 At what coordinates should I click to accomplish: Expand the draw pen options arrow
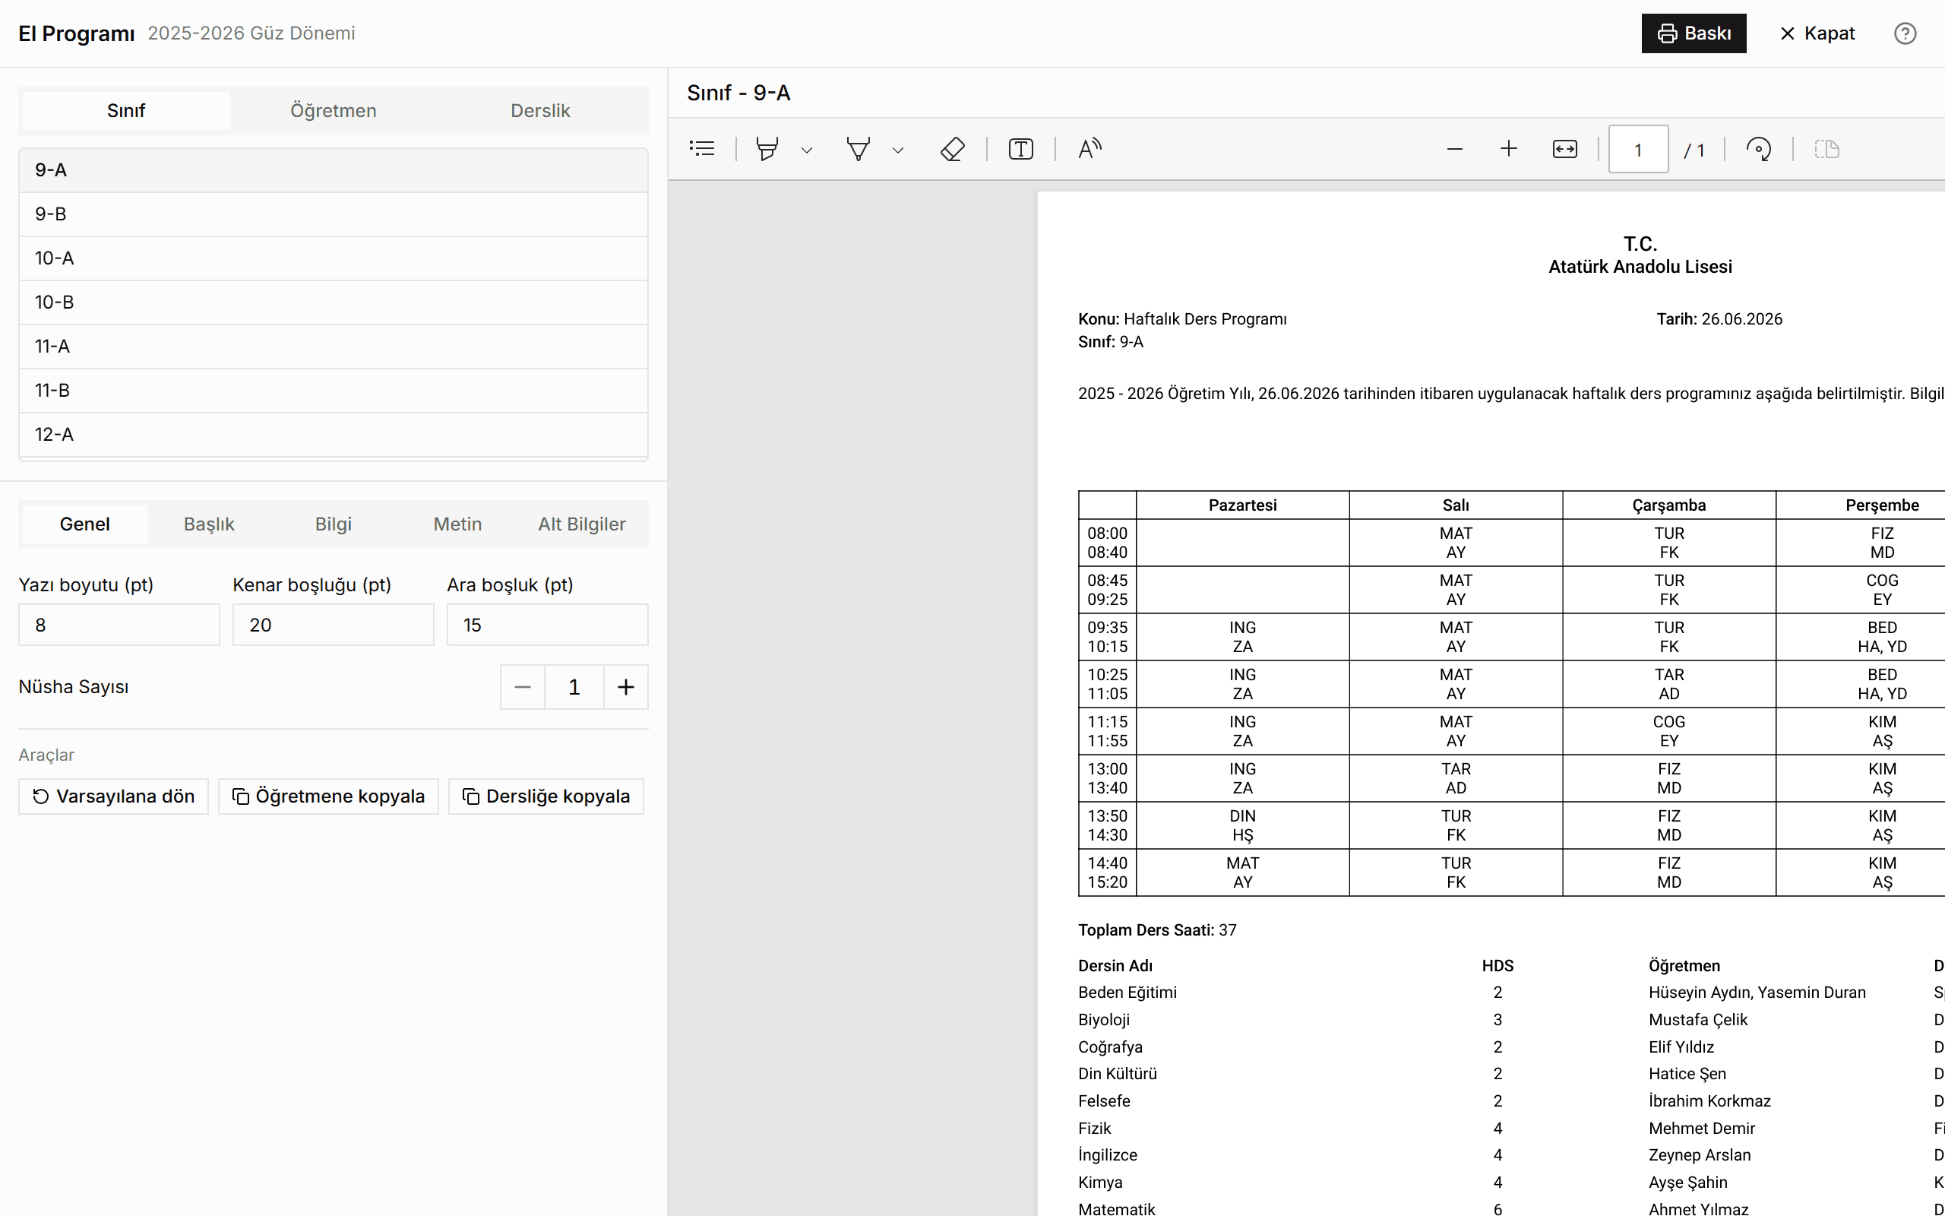coord(899,150)
